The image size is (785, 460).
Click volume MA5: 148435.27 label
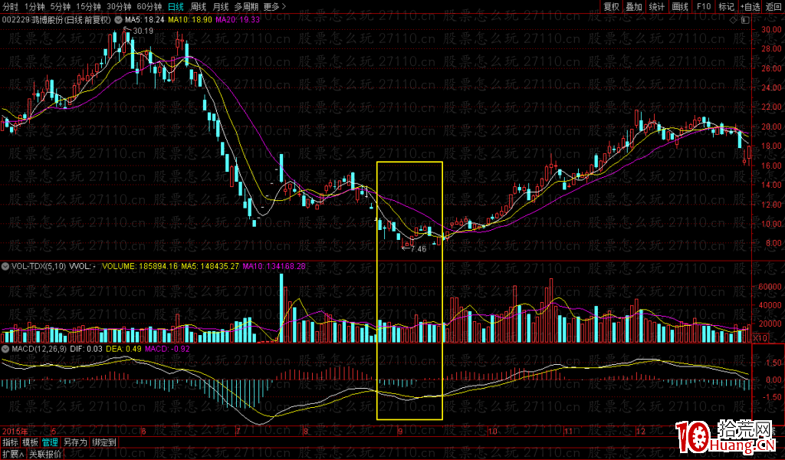pos(210,266)
